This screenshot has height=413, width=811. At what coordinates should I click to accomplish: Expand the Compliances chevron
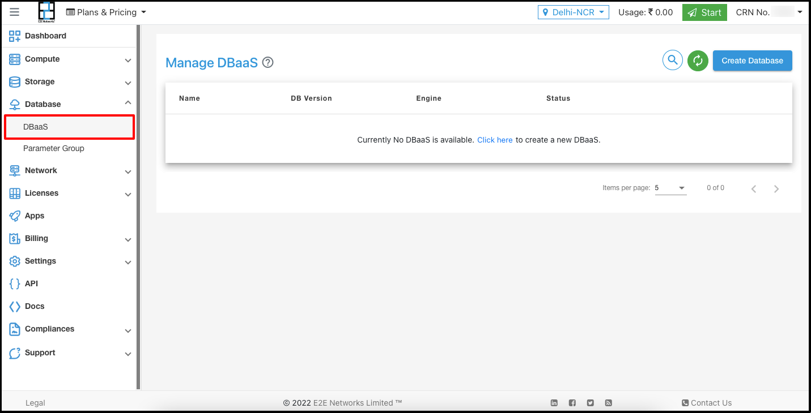pos(128,330)
